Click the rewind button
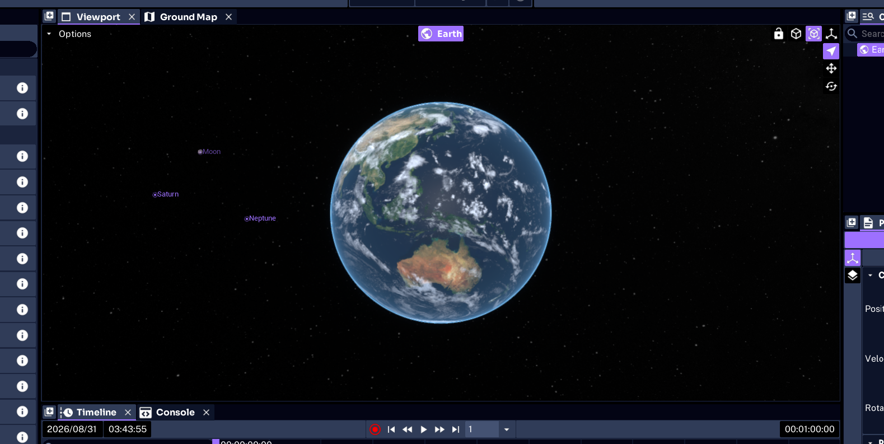Image resolution: width=884 pixels, height=444 pixels. coord(408,429)
